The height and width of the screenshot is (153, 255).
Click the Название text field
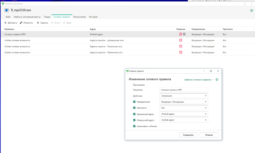184,90
